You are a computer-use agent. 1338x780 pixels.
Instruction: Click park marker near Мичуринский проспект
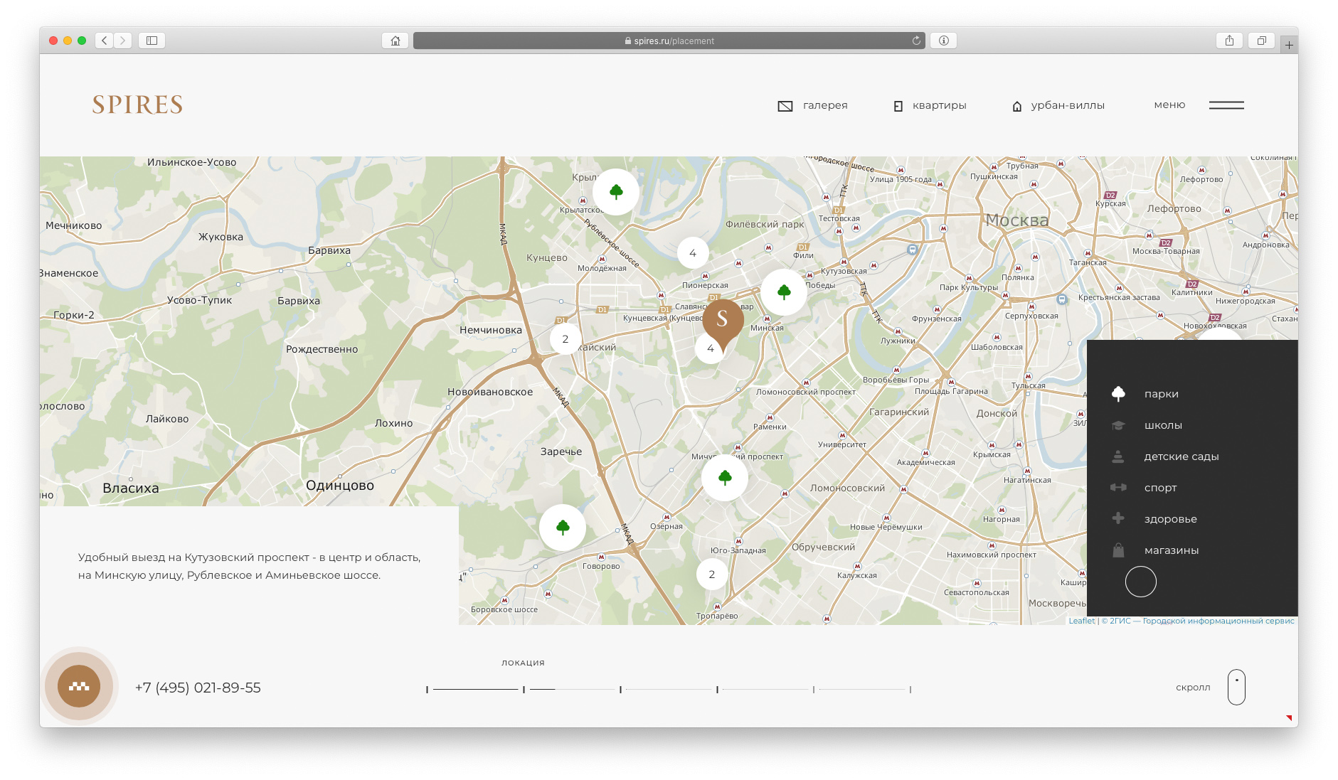pyautogui.click(x=725, y=477)
